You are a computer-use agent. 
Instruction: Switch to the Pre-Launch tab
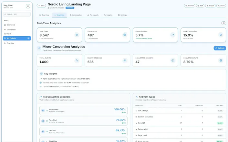click(x=93, y=15)
